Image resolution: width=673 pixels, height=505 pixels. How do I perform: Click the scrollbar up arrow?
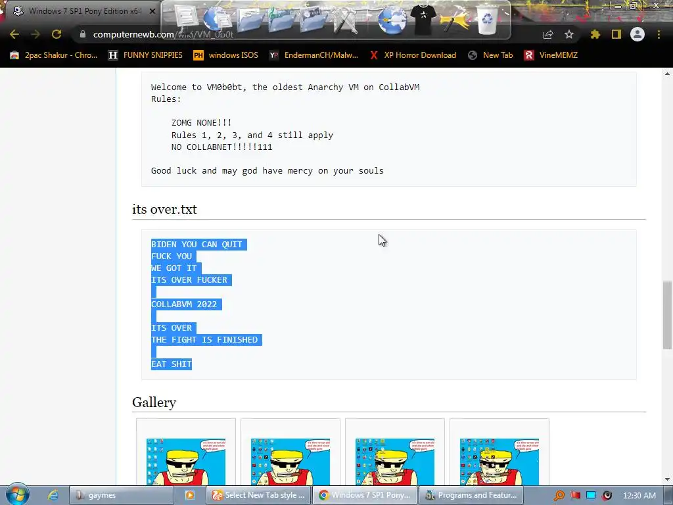point(667,74)
